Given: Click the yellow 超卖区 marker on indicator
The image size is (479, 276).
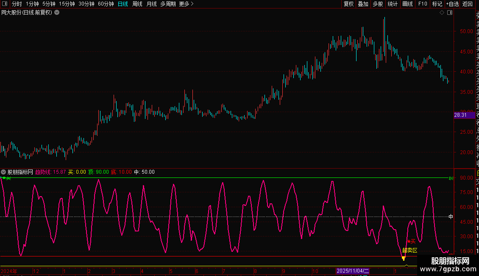Looking at the screenshot, I should pyautogui.click(x=409, y=251).
